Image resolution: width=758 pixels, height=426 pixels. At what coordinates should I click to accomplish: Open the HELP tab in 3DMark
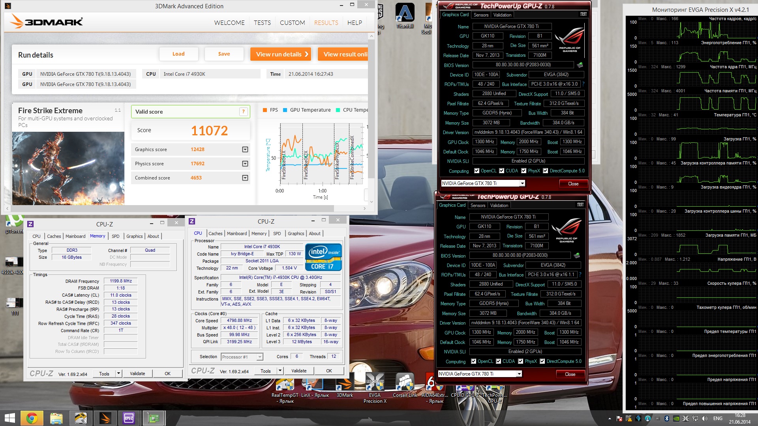click(355, 23)
